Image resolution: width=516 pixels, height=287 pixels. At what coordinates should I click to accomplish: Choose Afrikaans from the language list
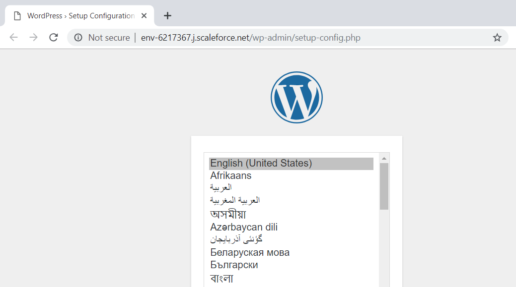(x=231, y=175)
